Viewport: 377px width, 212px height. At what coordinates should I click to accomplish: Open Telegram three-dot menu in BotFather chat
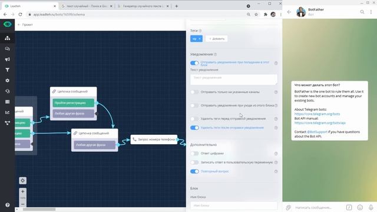371,12
